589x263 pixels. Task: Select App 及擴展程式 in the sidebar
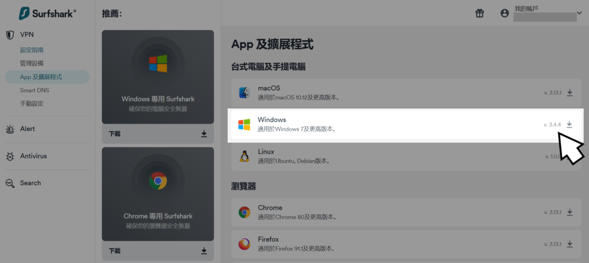(47, 77)
